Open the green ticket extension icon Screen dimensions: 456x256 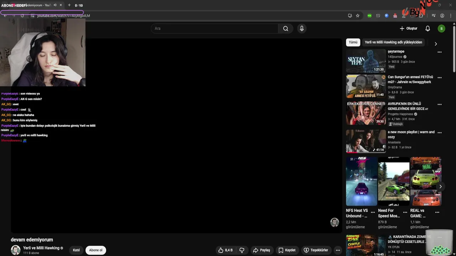tap(369, 16)
